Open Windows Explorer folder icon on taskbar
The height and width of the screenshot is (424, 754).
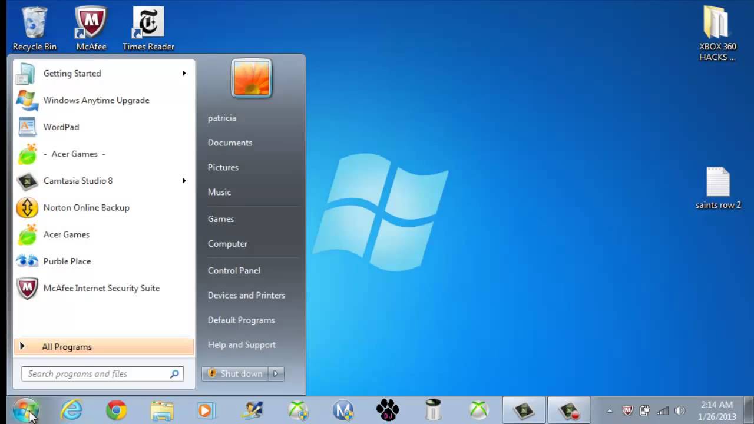(x=161, y=410)
